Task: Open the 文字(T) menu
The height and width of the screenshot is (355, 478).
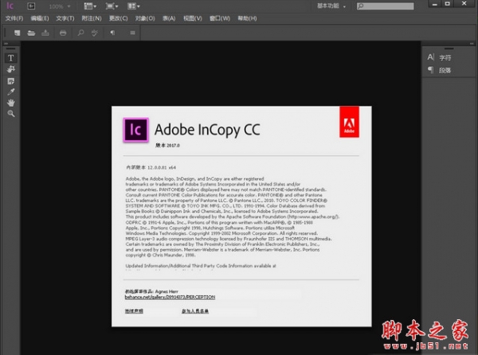Action: [65, 18]
